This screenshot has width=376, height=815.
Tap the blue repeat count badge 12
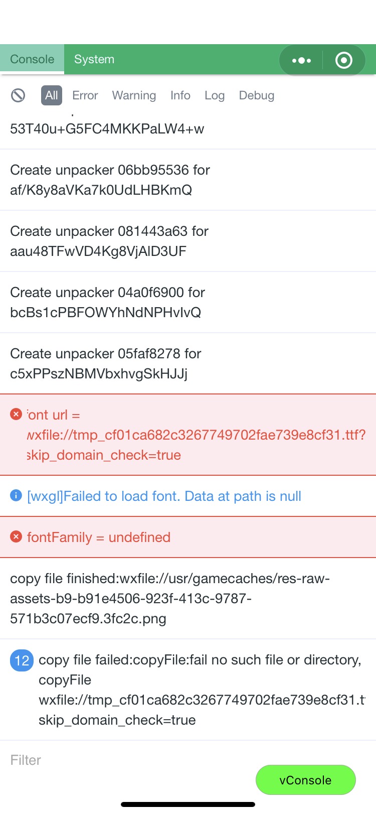tap(22, 660)
